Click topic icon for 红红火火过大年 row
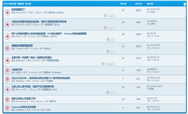 pos(8,79)
